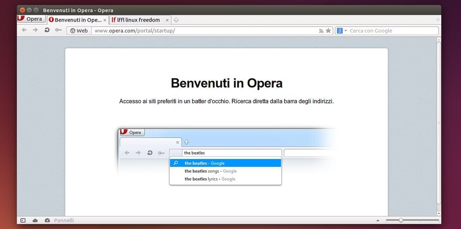The width and height of the screenshot is (461, 229).
Task: Bookmark page with the star icon
Action: pos(328,31)
